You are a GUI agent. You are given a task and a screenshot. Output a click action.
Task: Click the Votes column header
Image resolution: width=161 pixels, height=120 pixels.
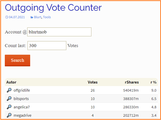tap(93, 82)
